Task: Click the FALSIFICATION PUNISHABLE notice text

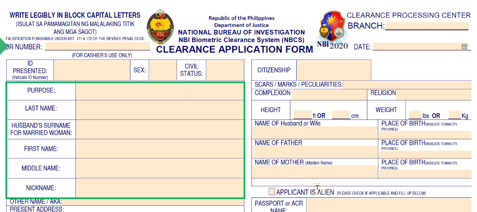Action: [75, 39]
